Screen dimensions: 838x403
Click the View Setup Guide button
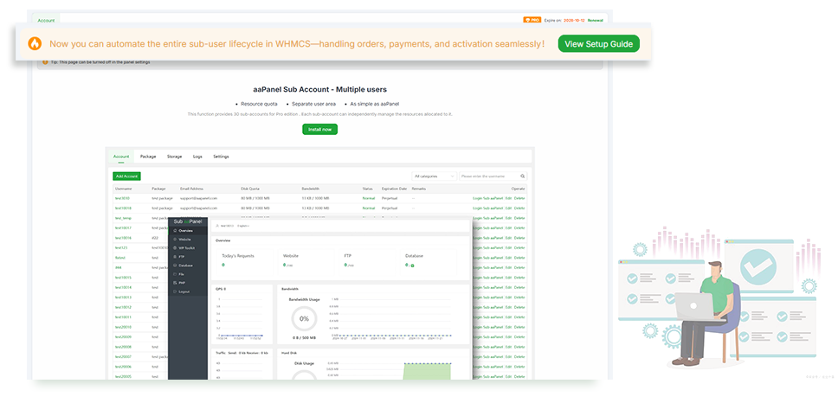click(x=598, y=43)
